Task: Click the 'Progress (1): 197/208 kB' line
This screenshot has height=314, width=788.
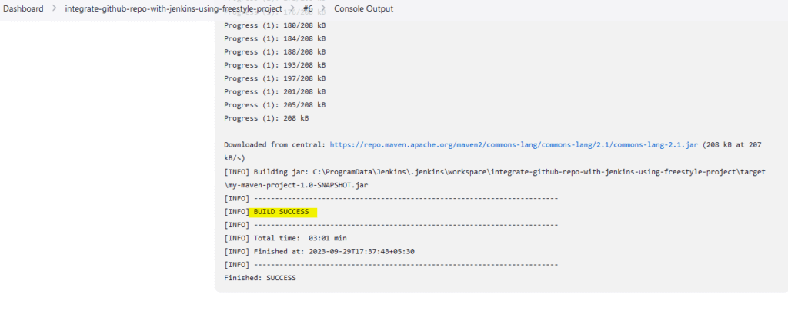Action: pyautogui.click(x=275, y=78)
